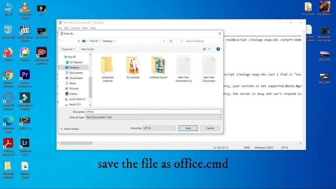This screenshot has height=189, width=336.
Task: Open the Adobe Acrobat desktop shortcut
Action: click(x=8, y=147)
